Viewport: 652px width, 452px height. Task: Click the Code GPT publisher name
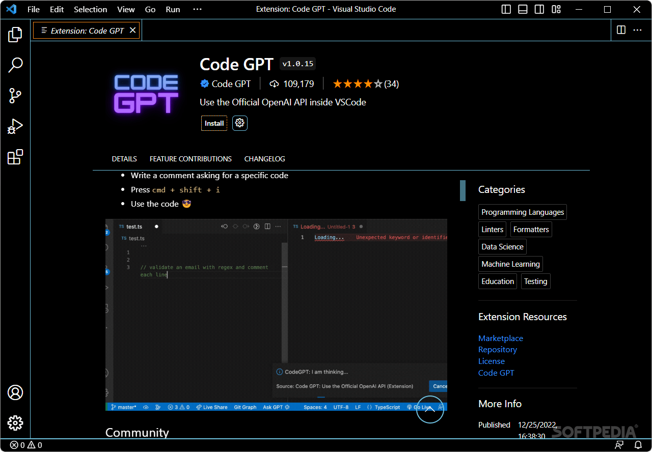(x=231, y=84)
